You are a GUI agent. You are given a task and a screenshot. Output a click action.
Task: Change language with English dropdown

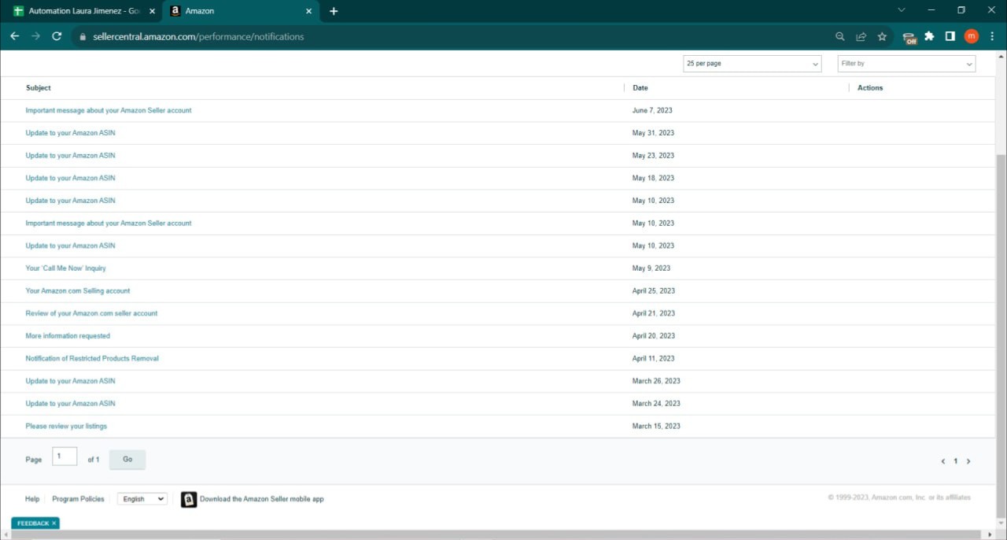pyautogui.click(x=142, y=499)
